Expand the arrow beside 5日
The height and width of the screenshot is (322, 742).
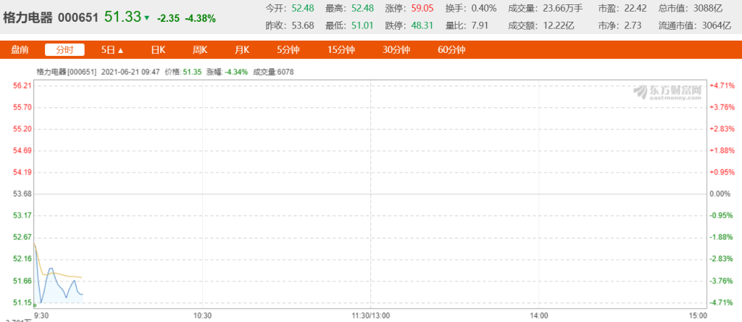(x=121, y=50)
